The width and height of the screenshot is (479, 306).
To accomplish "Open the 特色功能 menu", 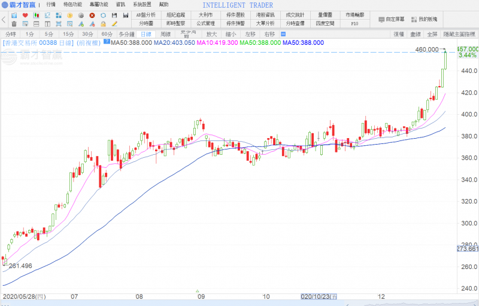I will point(72,4).
